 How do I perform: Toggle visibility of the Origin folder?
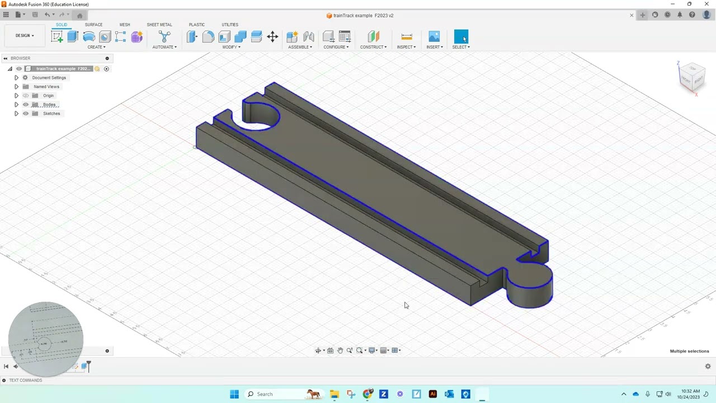(26, 96)
